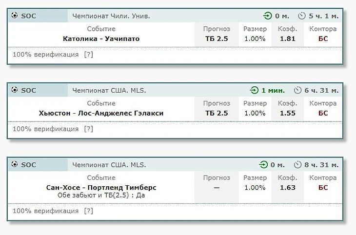The width and height of the screenshot is (356, 235).
Task: Open verification help [?] on Сан-Хосе card
Action: click(89, 211)
